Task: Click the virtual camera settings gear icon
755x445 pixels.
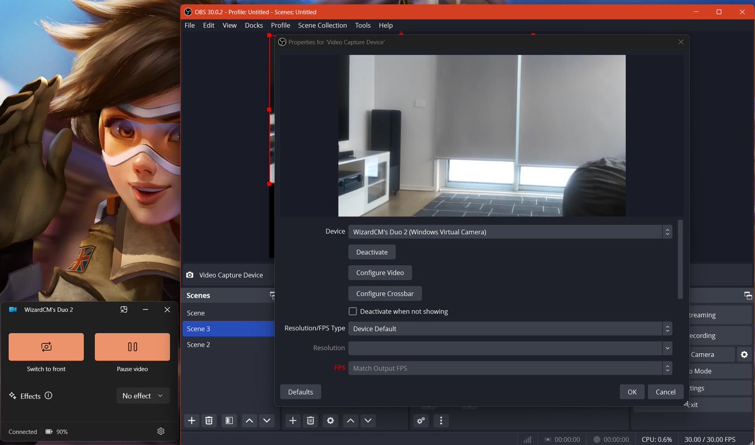Action: click(744, 354)
